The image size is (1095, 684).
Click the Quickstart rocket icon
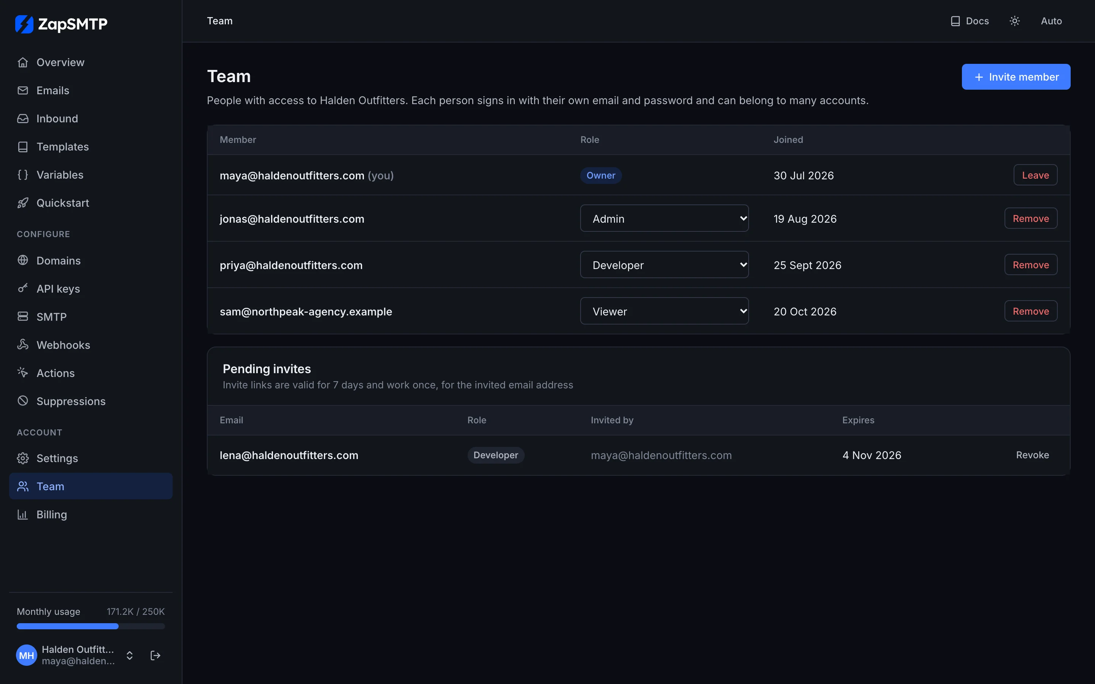pyautogui.click(x=23, y=203)
